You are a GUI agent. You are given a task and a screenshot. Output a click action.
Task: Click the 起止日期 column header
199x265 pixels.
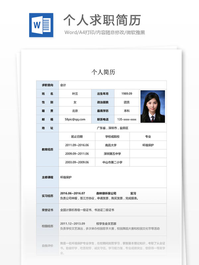tap(77, 136)
